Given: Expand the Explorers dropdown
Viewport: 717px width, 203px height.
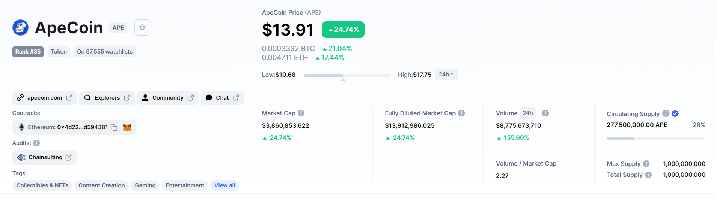Looking at the screenshot, I should point(107,98).
